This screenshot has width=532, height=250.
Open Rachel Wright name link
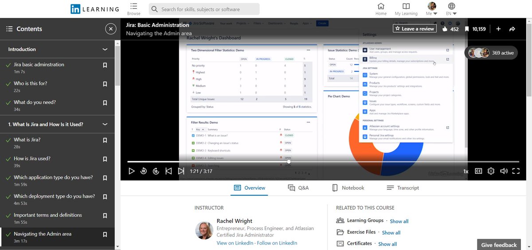(x=235, y=221)
